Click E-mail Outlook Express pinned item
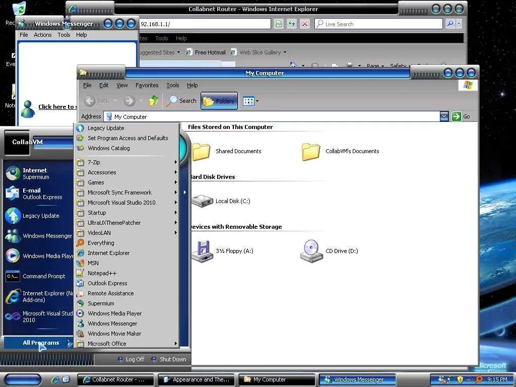516x387 pixels. 38,193
